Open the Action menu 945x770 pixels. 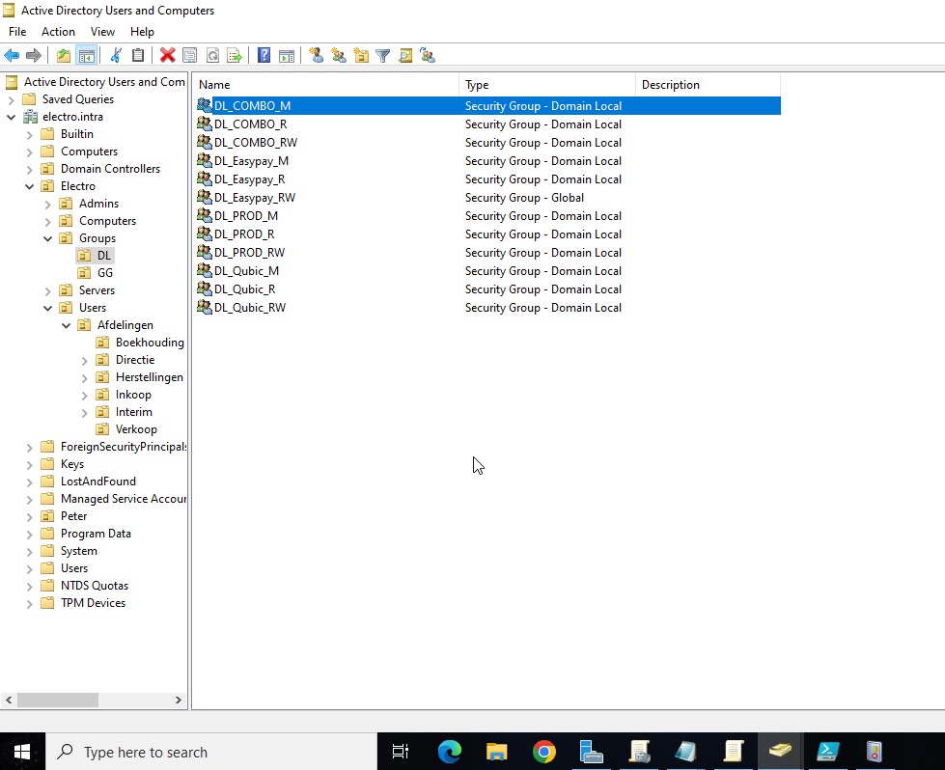pos(58,31)
